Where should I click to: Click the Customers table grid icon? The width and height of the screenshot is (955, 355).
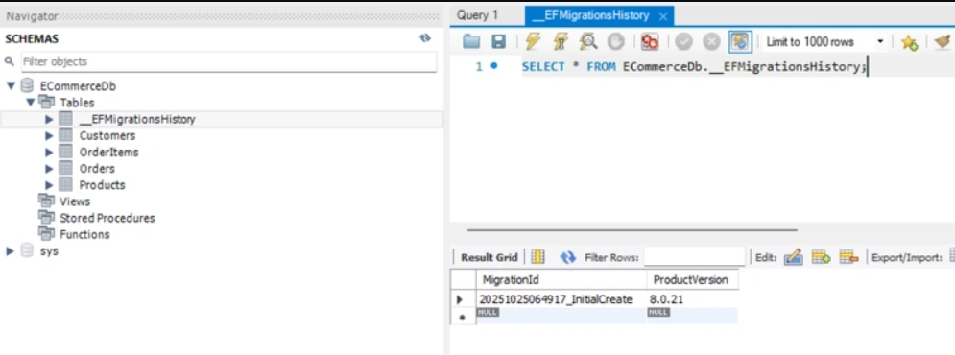pos(66,136)
